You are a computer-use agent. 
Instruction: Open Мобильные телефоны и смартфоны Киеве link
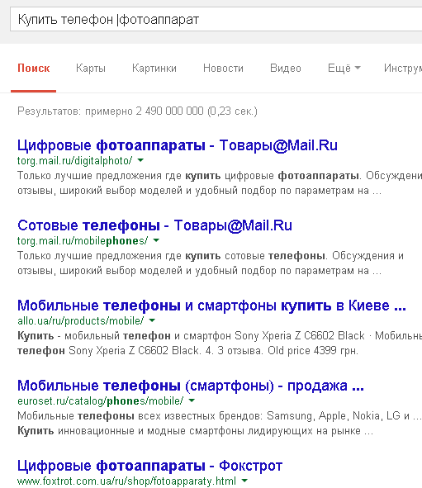pos(211,306)
